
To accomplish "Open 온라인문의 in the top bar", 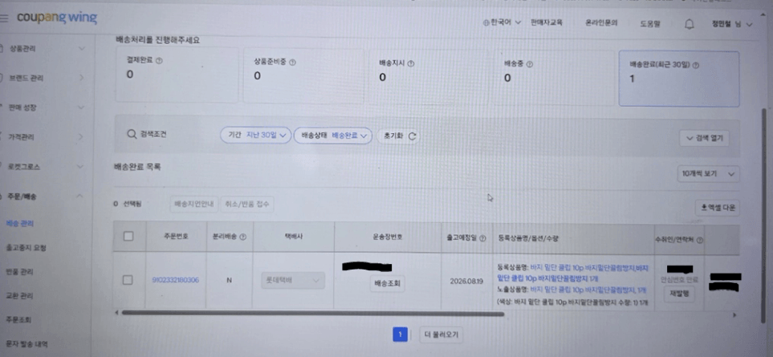I will [601, 23].
